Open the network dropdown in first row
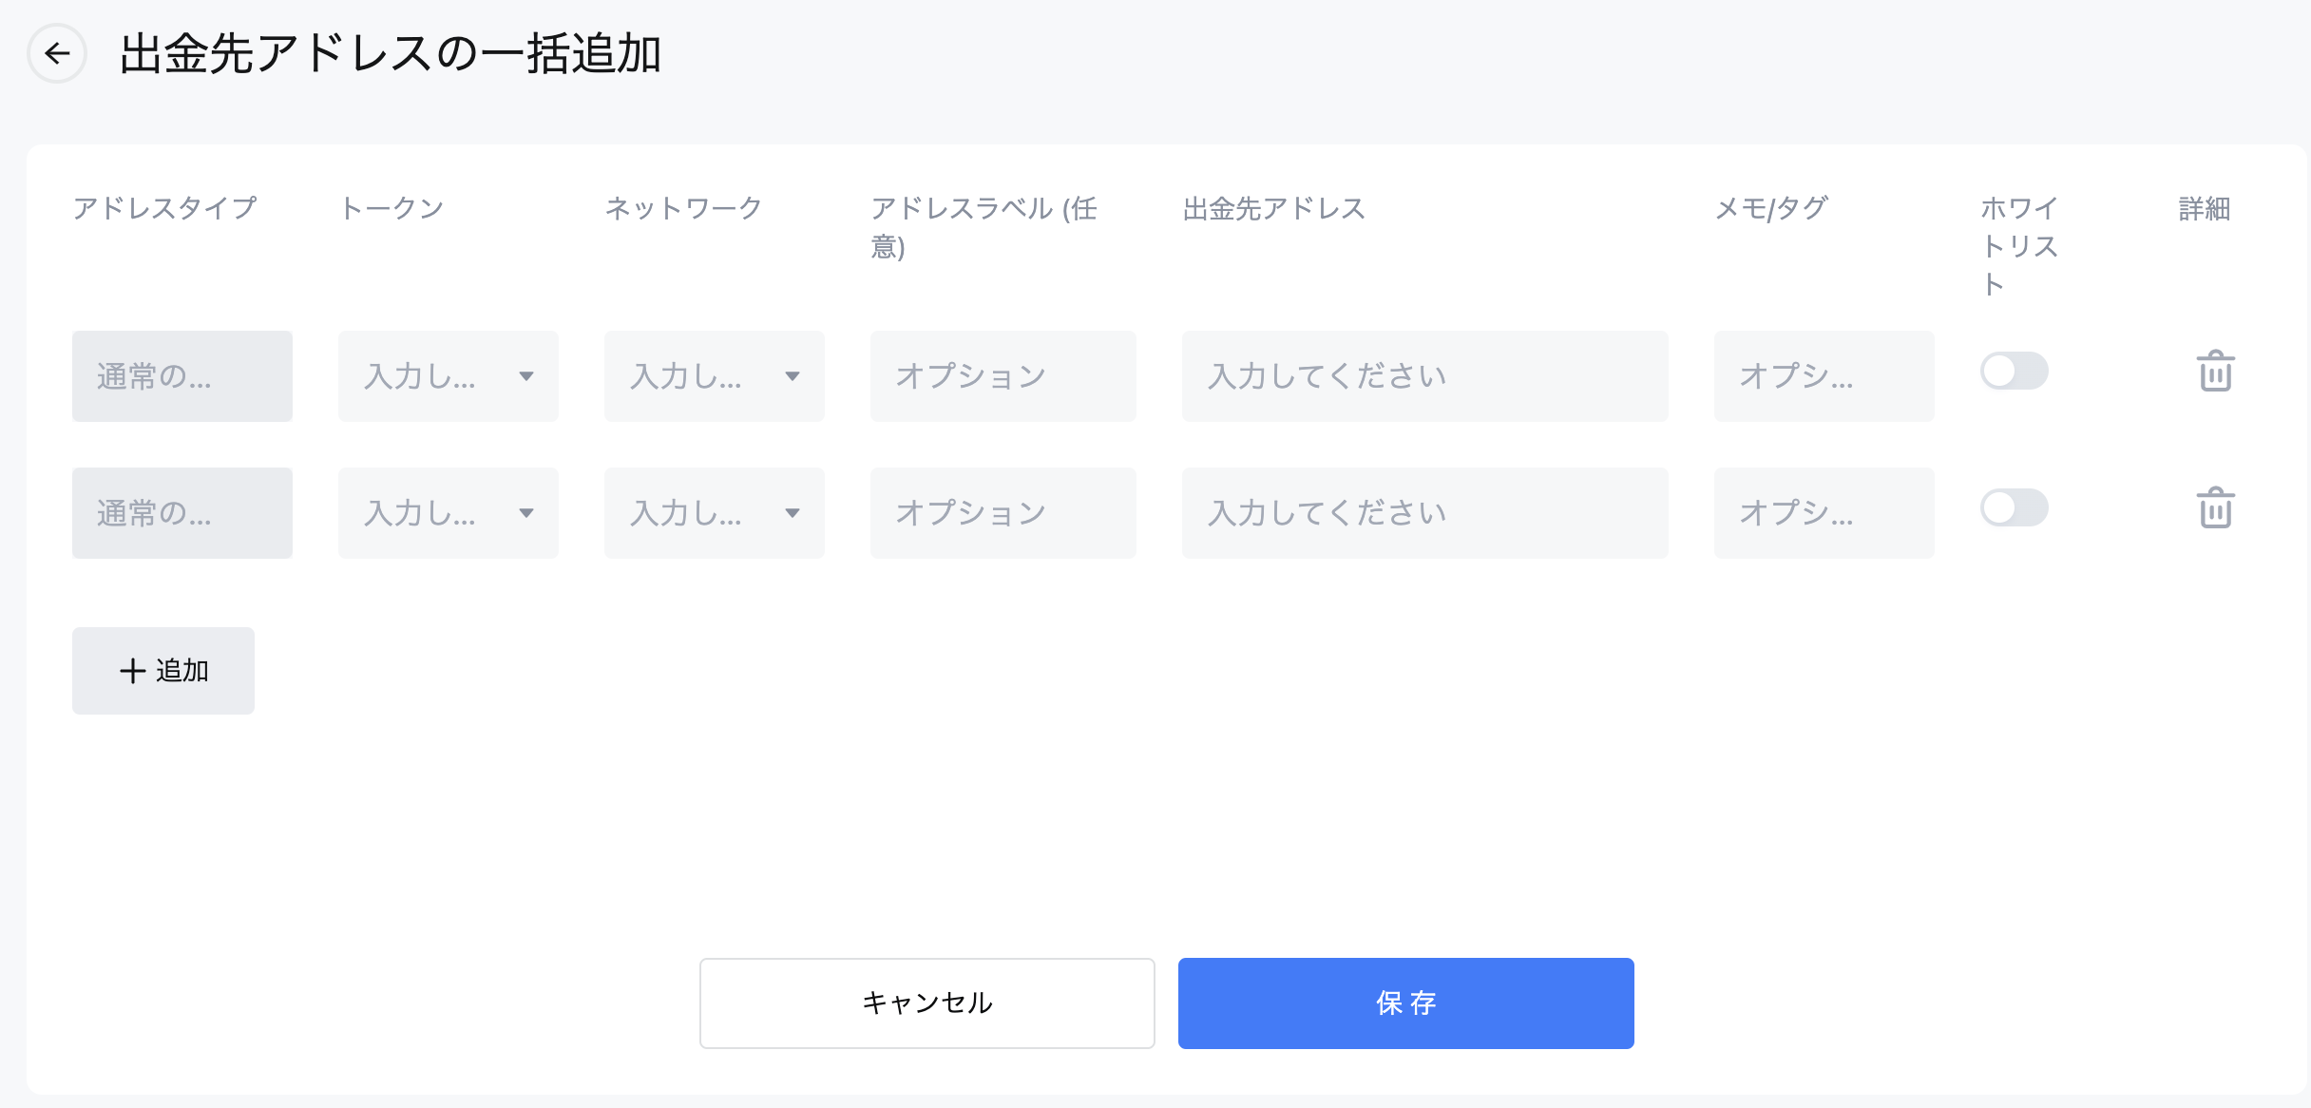 pyautogui.click(x=714, y=376)
